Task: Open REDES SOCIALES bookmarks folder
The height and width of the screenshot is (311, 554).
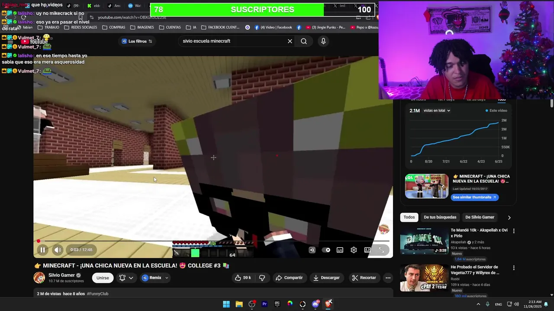Action: coord(81,27)
